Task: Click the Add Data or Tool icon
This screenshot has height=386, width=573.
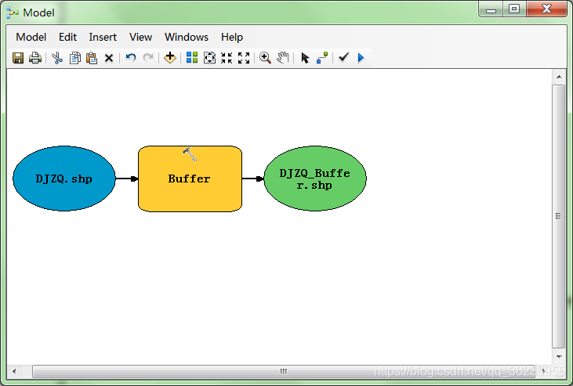Action: (x=170, y=58)
